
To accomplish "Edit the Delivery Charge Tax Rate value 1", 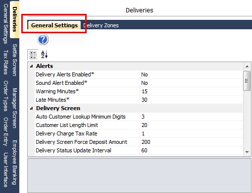I will (x=192, y=133).
